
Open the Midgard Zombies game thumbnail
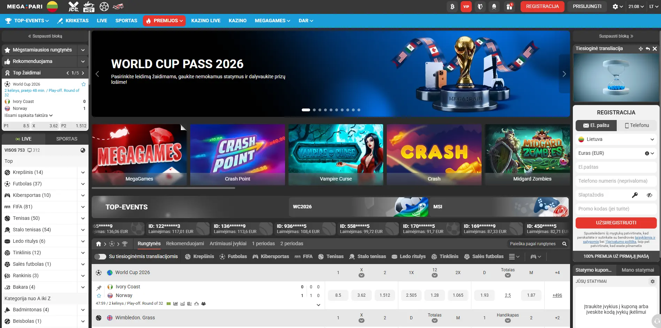point(528,155)
